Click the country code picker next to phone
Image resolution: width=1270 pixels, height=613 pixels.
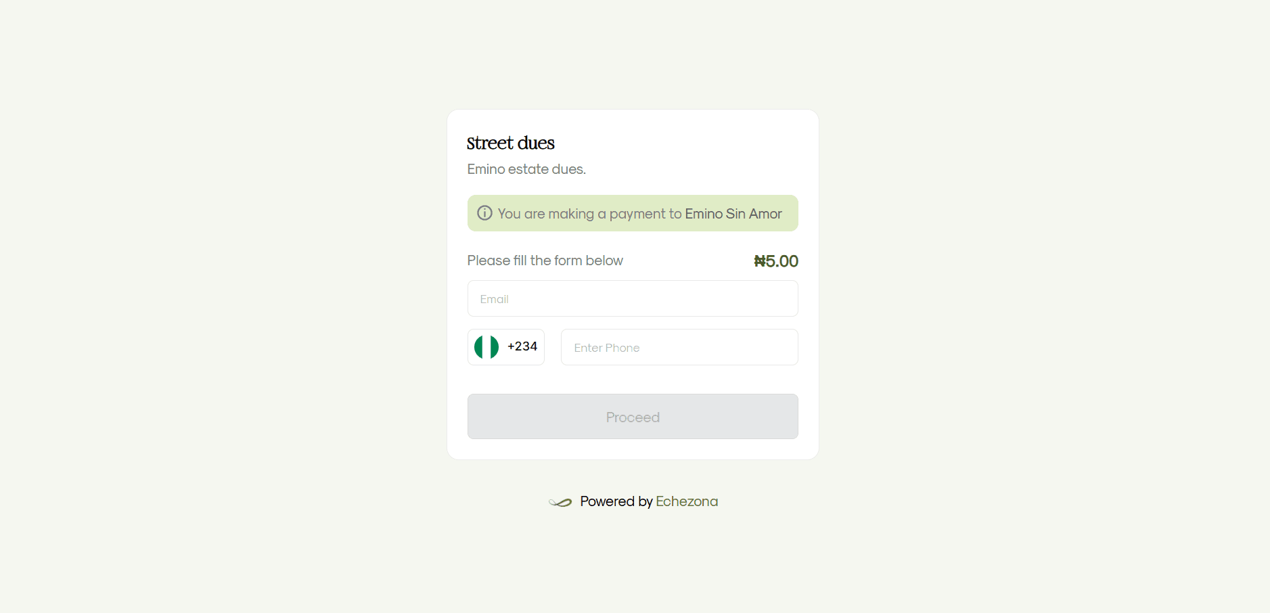[x=506, y=346]
